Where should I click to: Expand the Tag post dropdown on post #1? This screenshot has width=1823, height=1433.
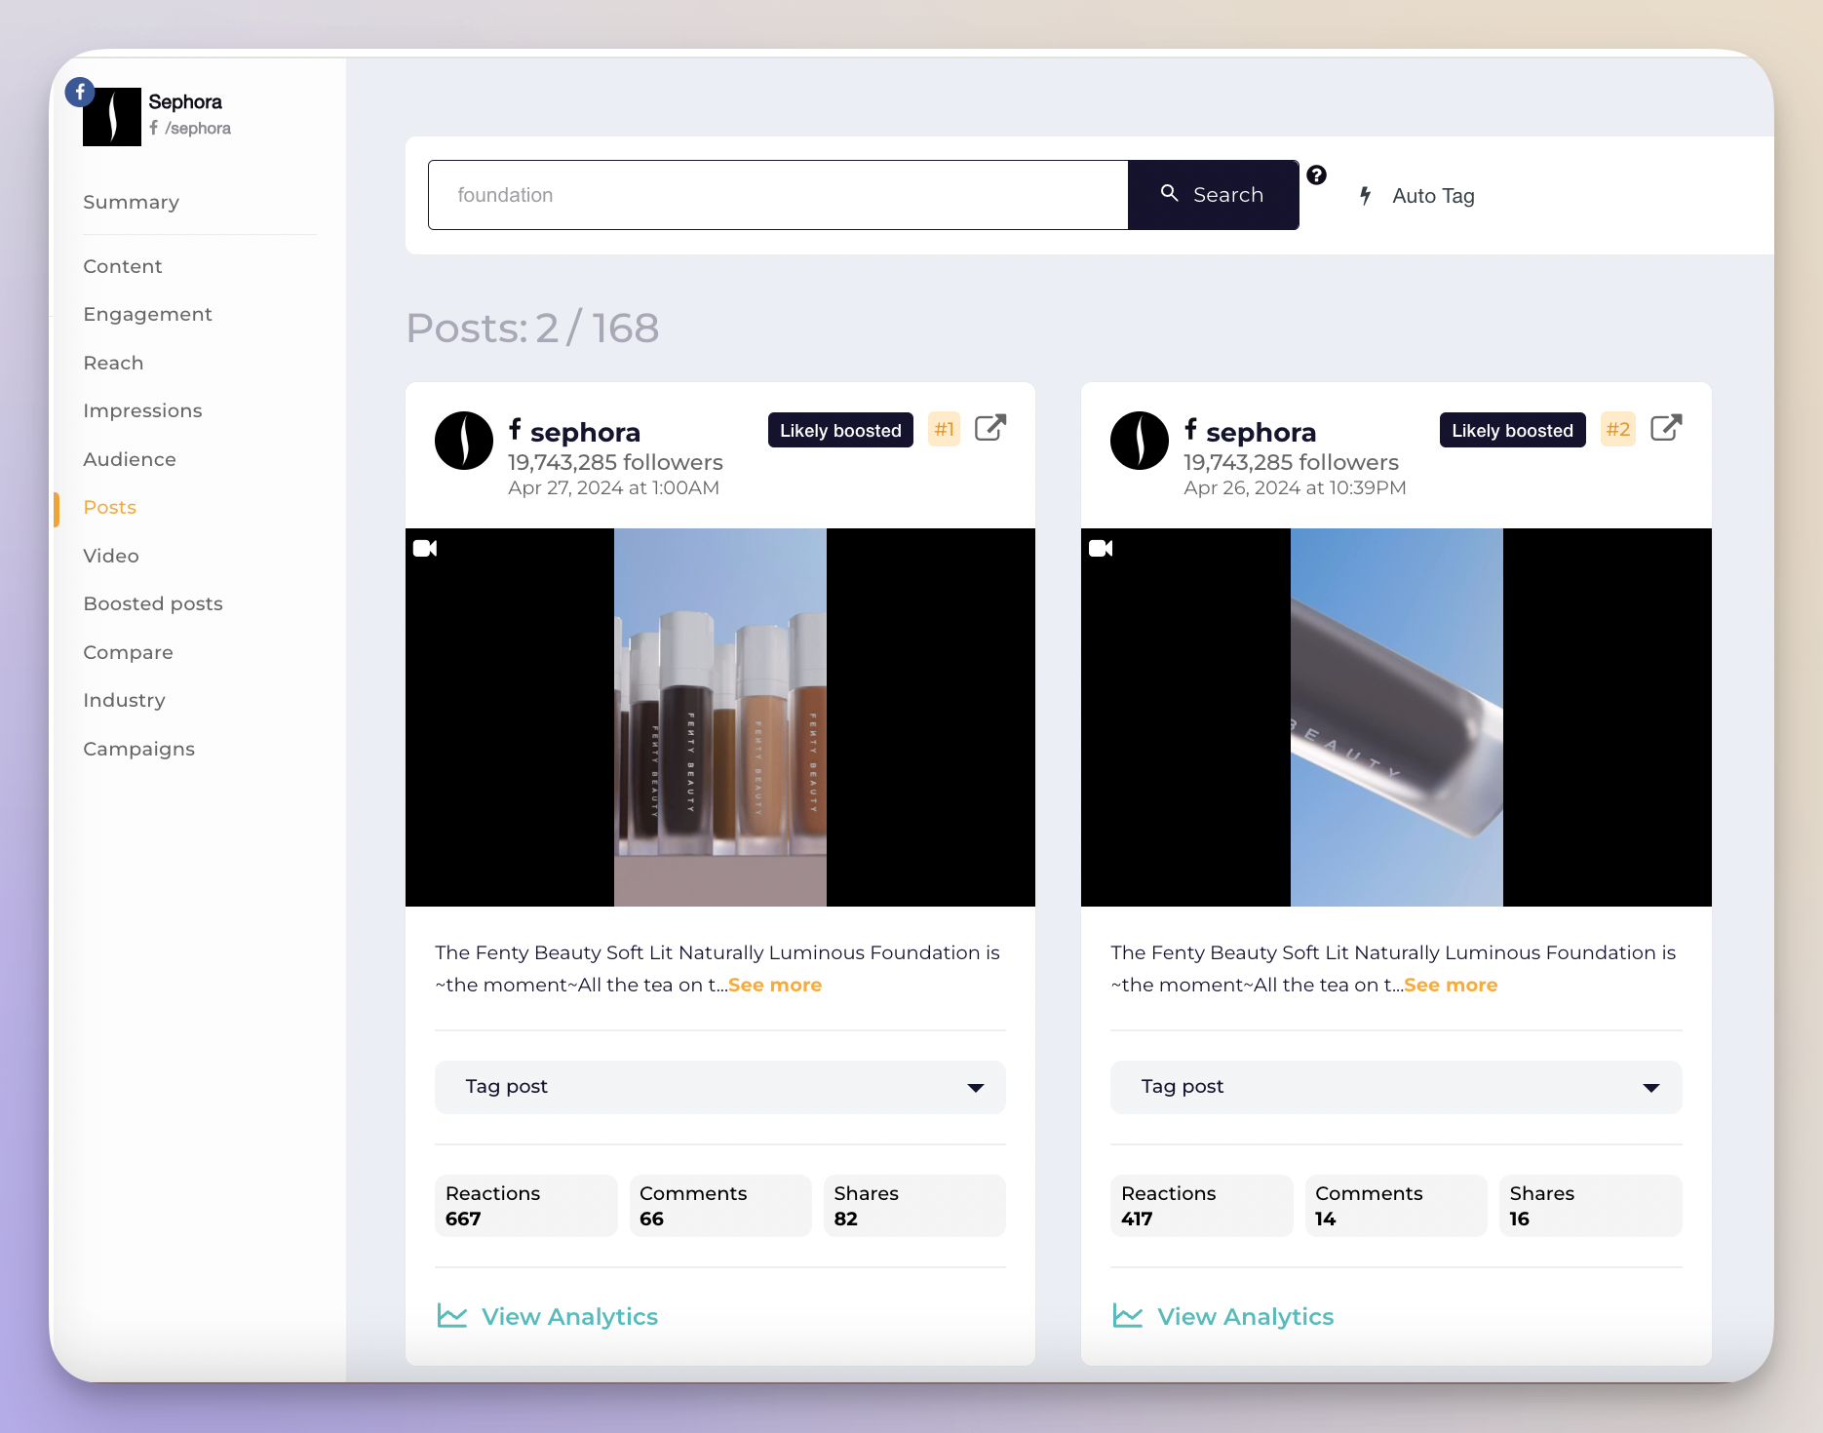click(x=720, y=1087)
